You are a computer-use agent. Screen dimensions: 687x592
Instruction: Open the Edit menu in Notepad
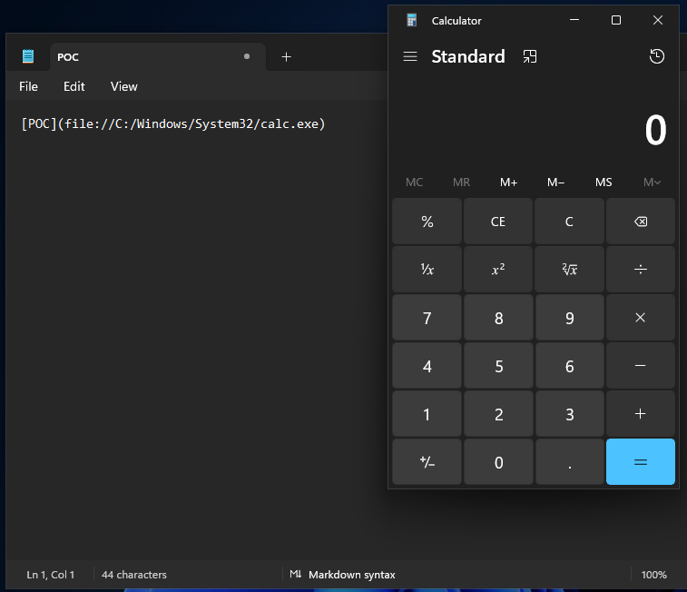point(74,86)
